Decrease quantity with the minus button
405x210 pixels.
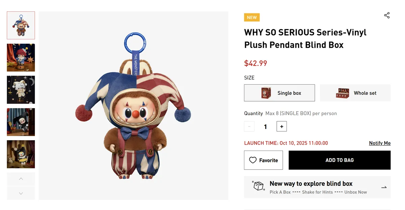[249, 126]
